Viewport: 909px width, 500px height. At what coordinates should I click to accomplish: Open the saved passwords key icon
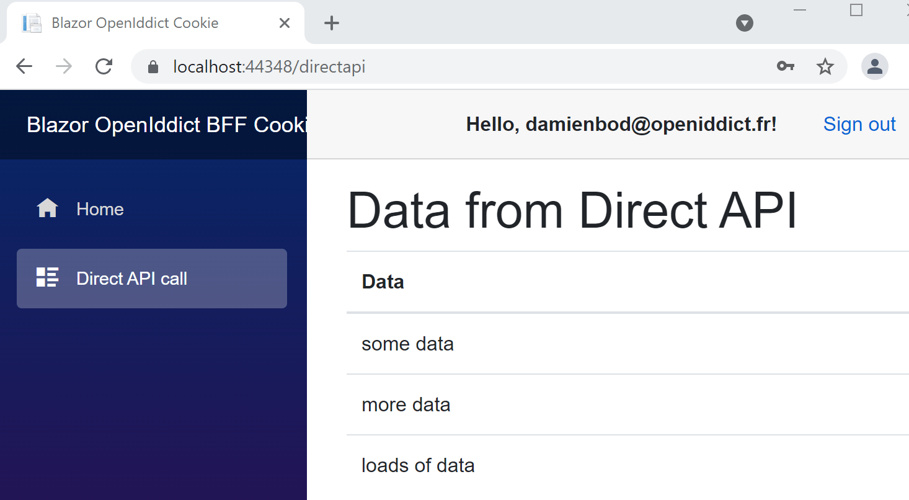[786, 66]
